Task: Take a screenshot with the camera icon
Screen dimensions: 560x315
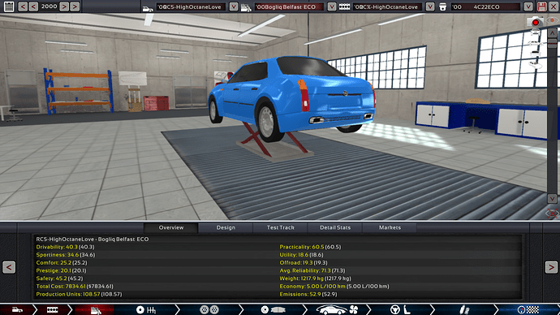Action: tap(535, 22)
